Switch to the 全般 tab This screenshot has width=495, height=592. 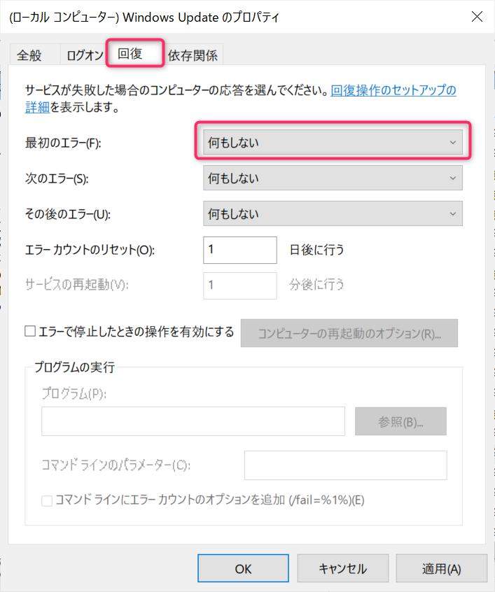point(29,55)
